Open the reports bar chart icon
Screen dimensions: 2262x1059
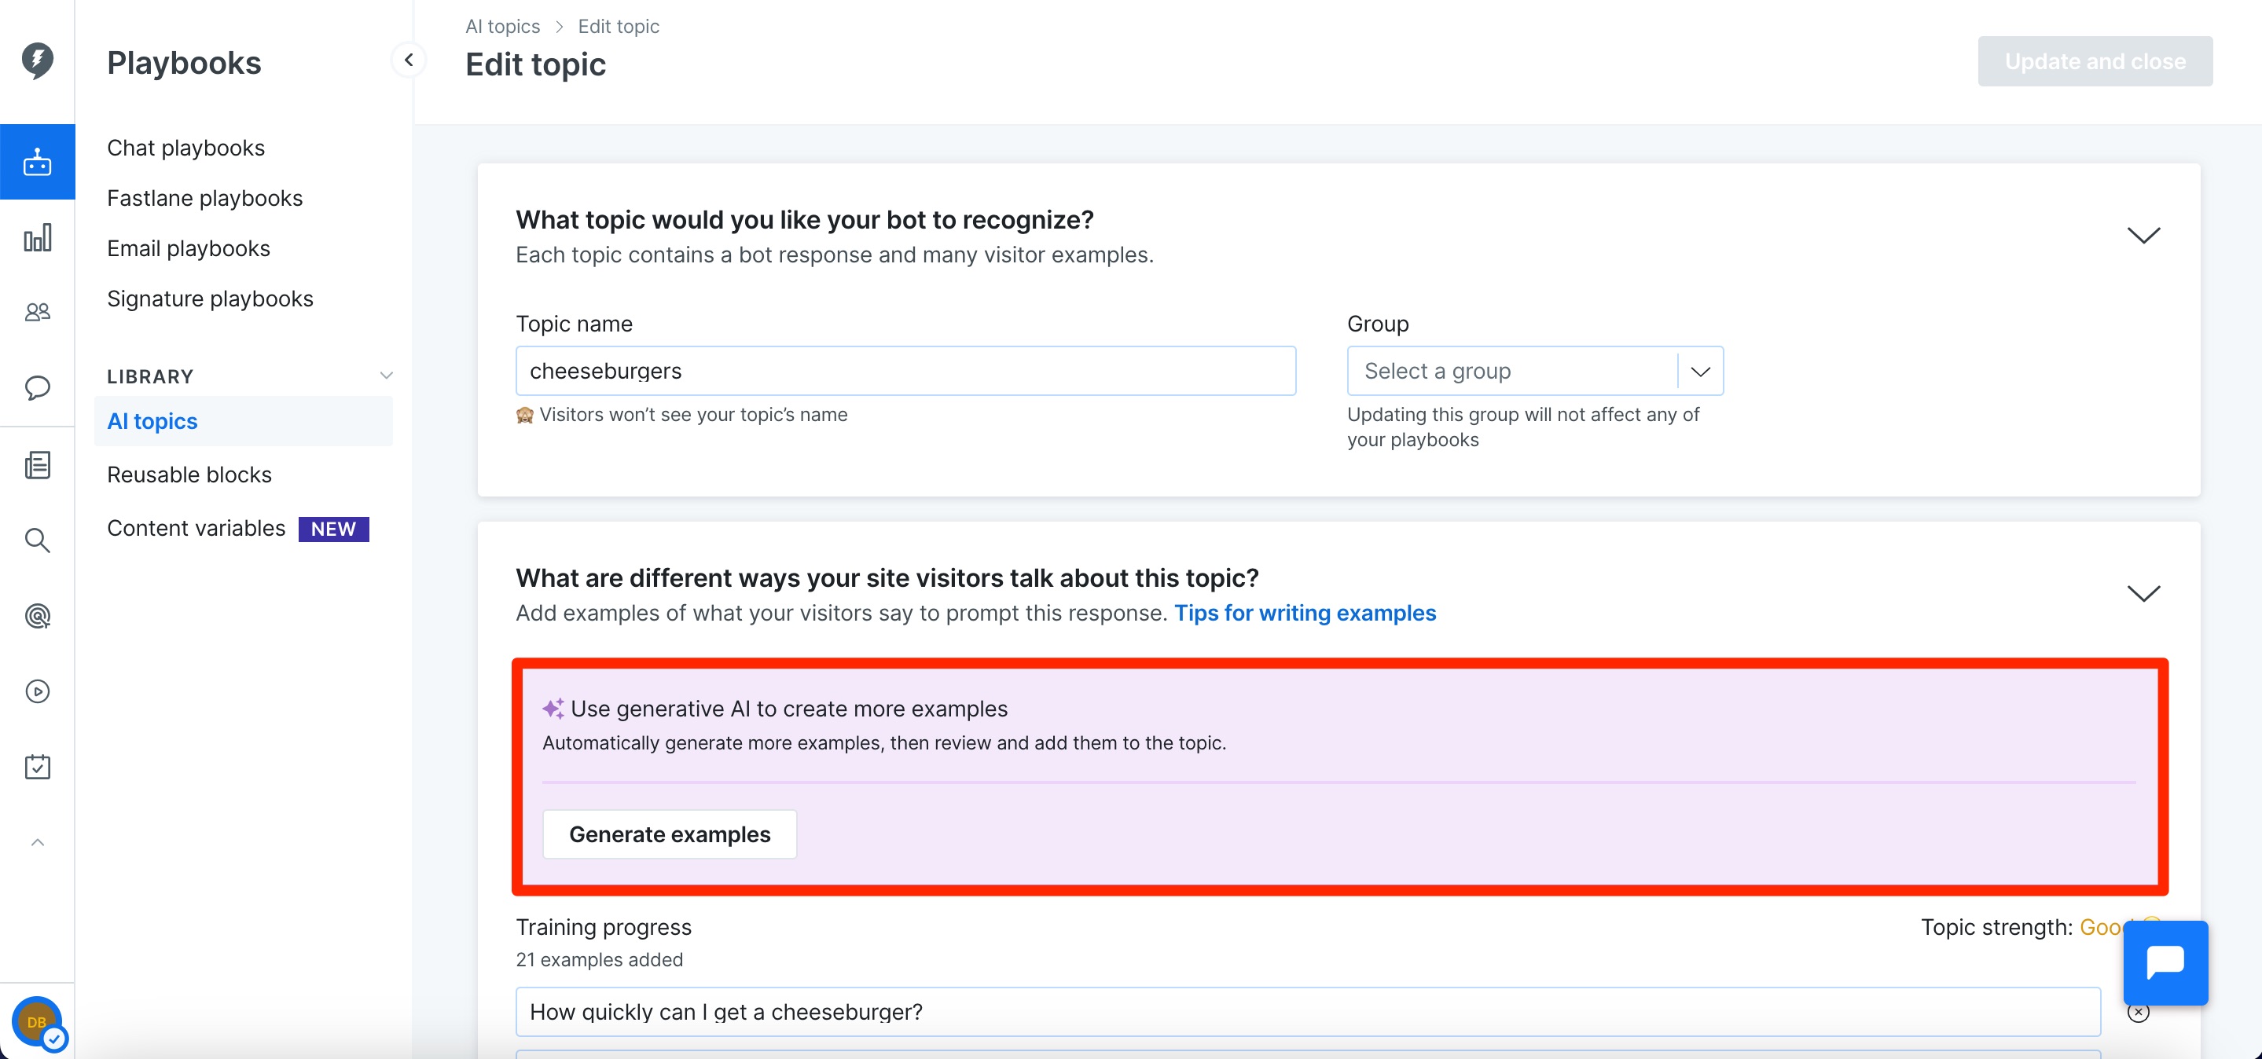click(x=37, y=237)
